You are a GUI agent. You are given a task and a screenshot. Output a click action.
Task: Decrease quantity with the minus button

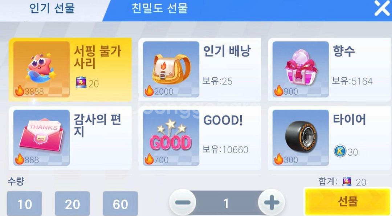point(183,203)
